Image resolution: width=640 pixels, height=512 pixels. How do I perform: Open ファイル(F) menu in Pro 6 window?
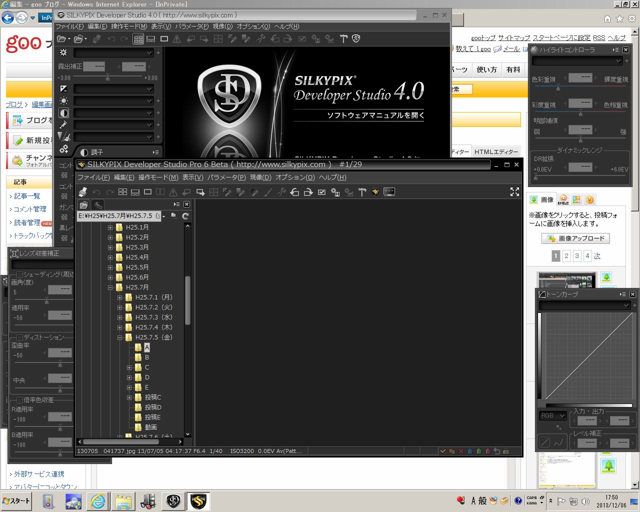[93, 177]
